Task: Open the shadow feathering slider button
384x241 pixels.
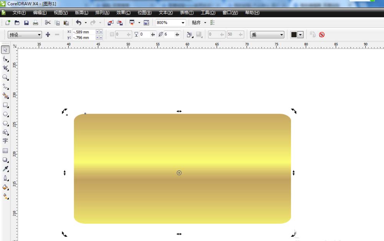Action: tap(177, 34)
